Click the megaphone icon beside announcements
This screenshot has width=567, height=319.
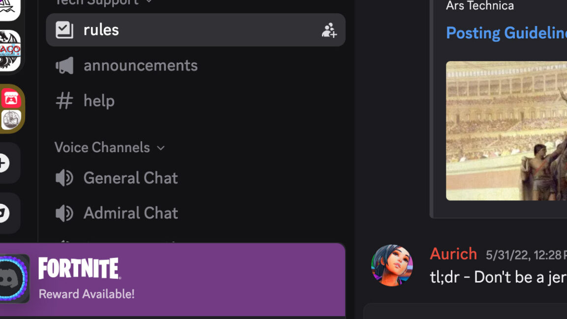coord(64,65)
